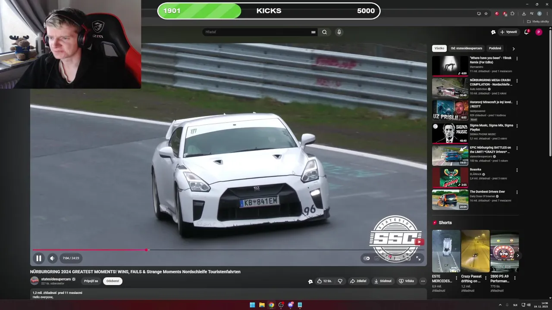Cast the video with the player's cast icon
The height and width of the screenshot is (310, 552).
[408, 258]
